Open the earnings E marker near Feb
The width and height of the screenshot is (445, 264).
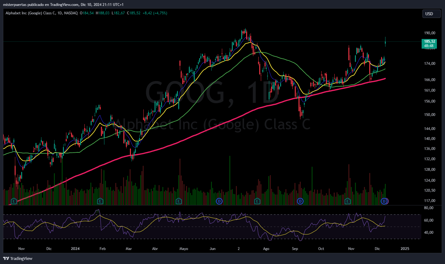(x=100, y=201)
